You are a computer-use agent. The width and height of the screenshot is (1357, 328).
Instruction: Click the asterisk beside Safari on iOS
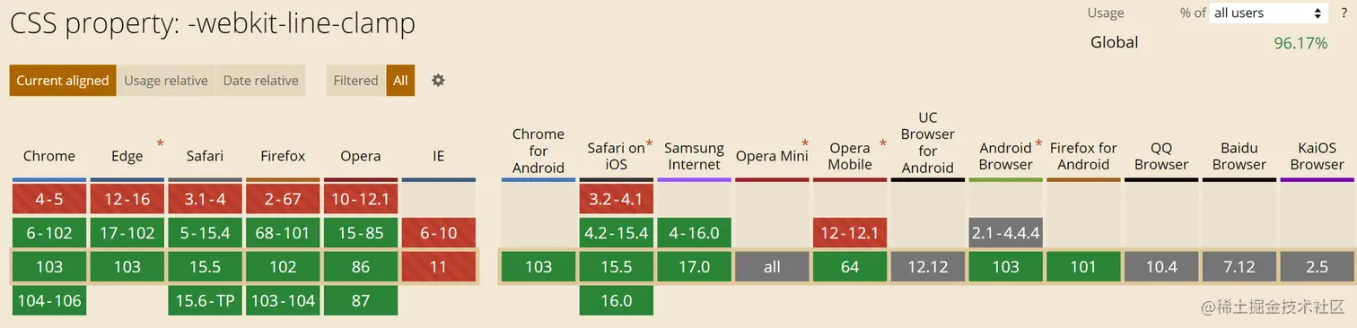649,143
